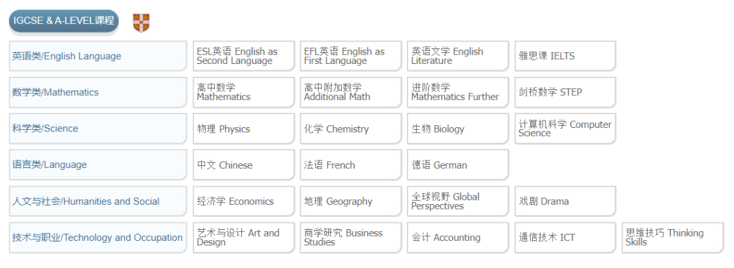The height and width of the screenshot is (268, 734).
Task: Open the Drama 戏剧 course
Action: pyautogui.click(x=565, y=201)
